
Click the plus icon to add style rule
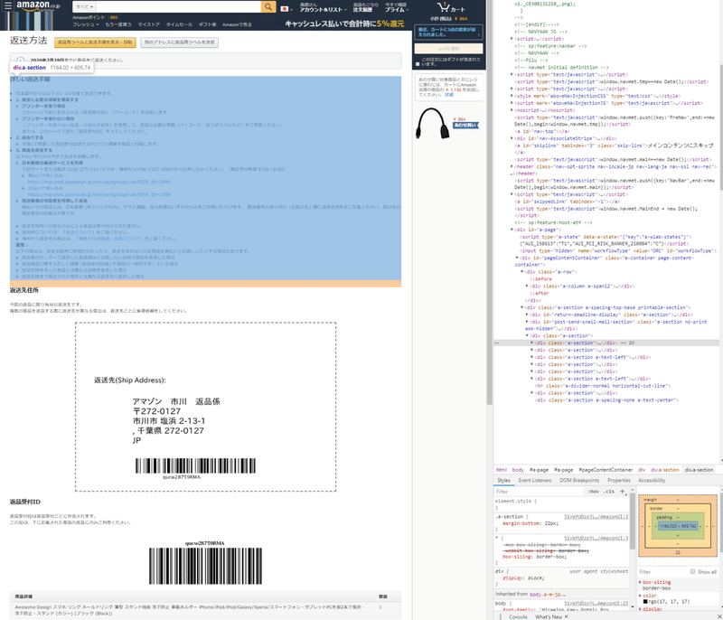(x=622, y=492)
